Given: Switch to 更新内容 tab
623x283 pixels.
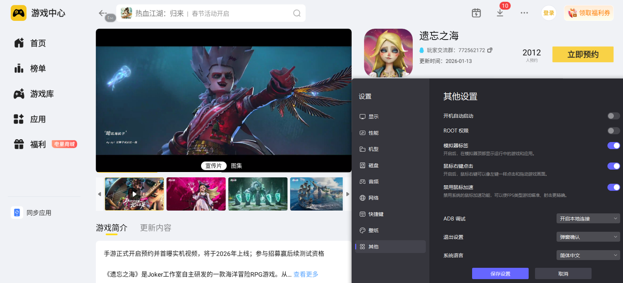Looking at the screenshot, I should pyautogui.click(x=155, y=228).
